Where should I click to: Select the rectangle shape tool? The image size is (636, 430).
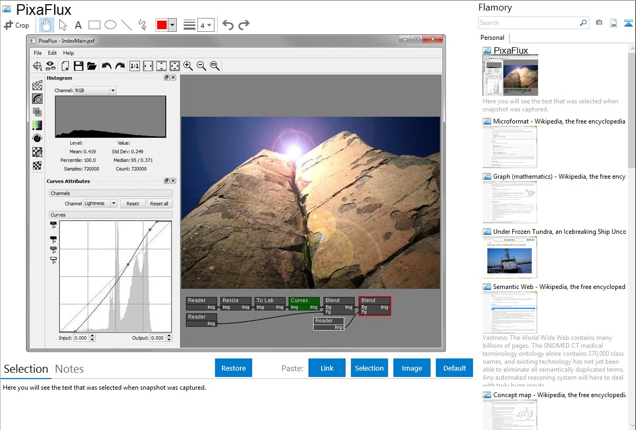tap(94, 25)
